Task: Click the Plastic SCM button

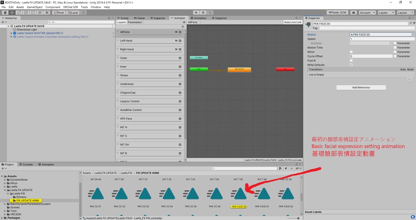Action: click(x=338, y=13)
